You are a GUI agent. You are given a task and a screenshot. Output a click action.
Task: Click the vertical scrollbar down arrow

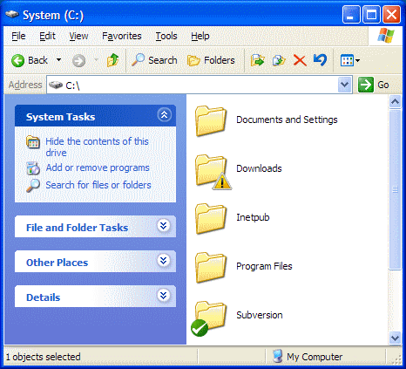[x=395, y=338]
